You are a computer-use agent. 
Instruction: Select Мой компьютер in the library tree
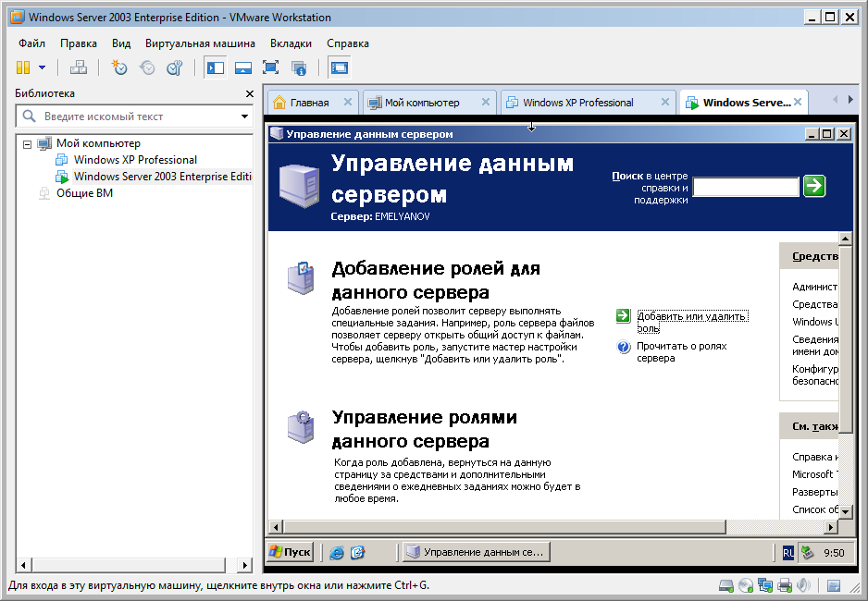point(98,143)
